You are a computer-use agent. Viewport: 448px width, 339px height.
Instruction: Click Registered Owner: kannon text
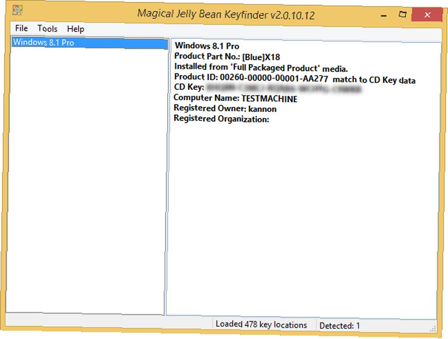click(225, 108)
